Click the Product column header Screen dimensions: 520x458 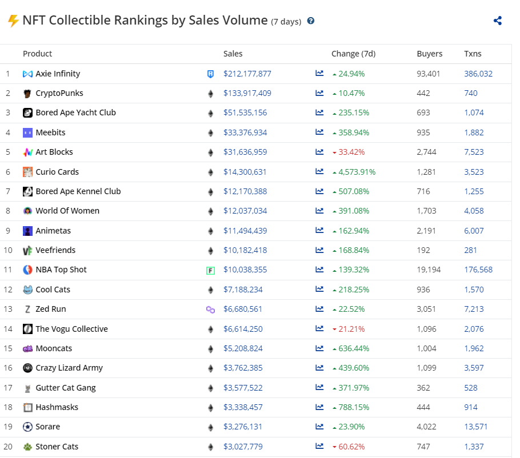click(x=38, y=54)
